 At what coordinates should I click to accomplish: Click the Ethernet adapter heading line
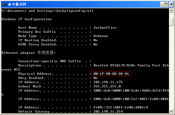[x=29, y=53]
